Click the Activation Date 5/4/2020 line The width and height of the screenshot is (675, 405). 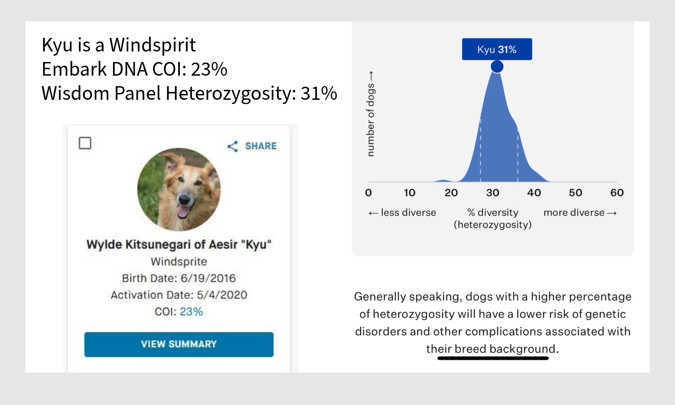(179, 295)
